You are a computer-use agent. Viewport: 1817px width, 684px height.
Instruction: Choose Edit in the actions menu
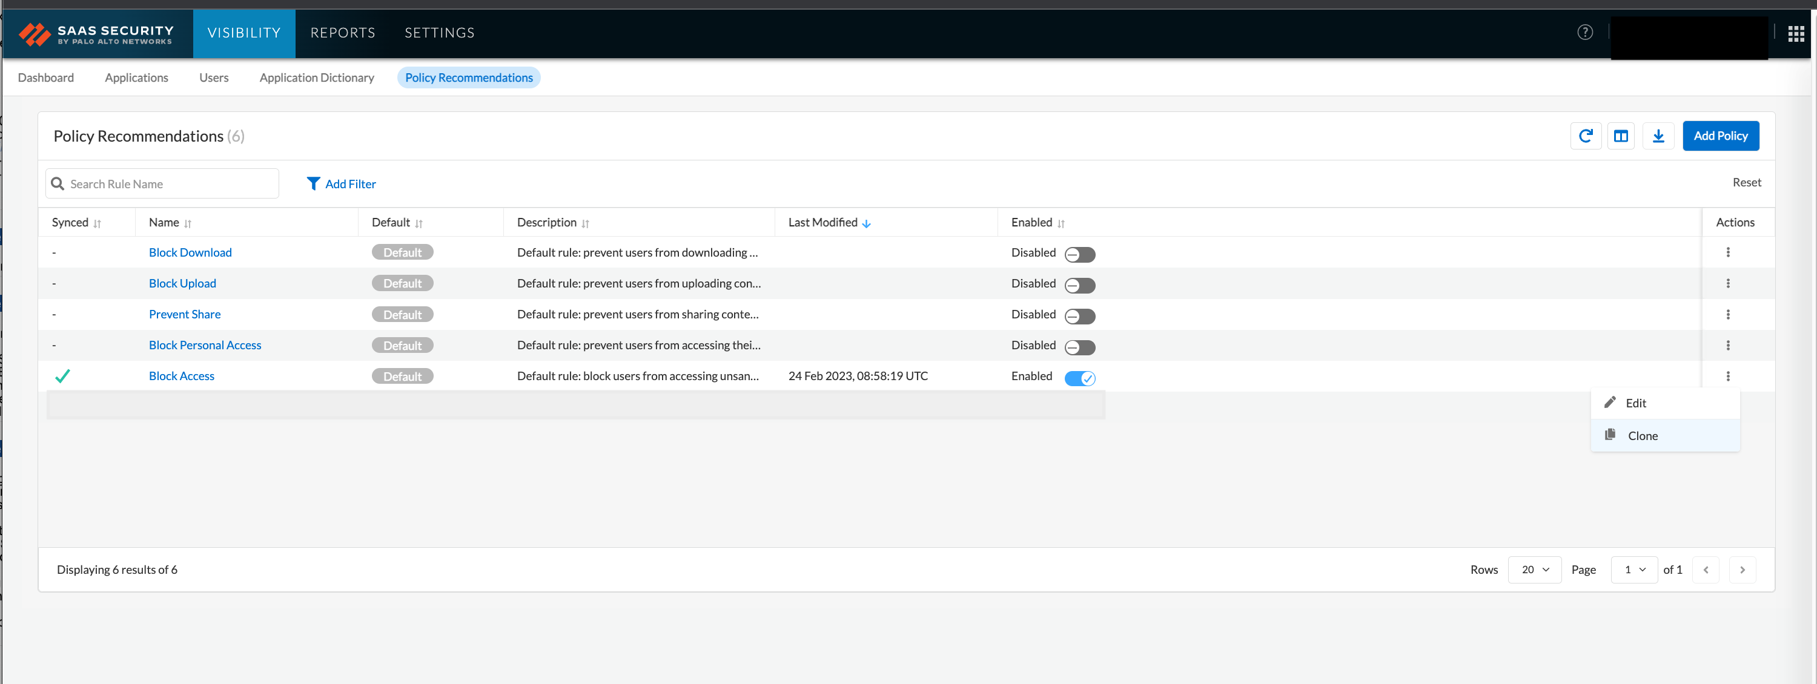pos(1635,403)
